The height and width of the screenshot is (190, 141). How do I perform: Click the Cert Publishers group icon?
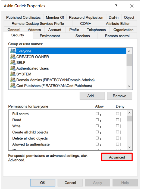click(x=13, y=85)
